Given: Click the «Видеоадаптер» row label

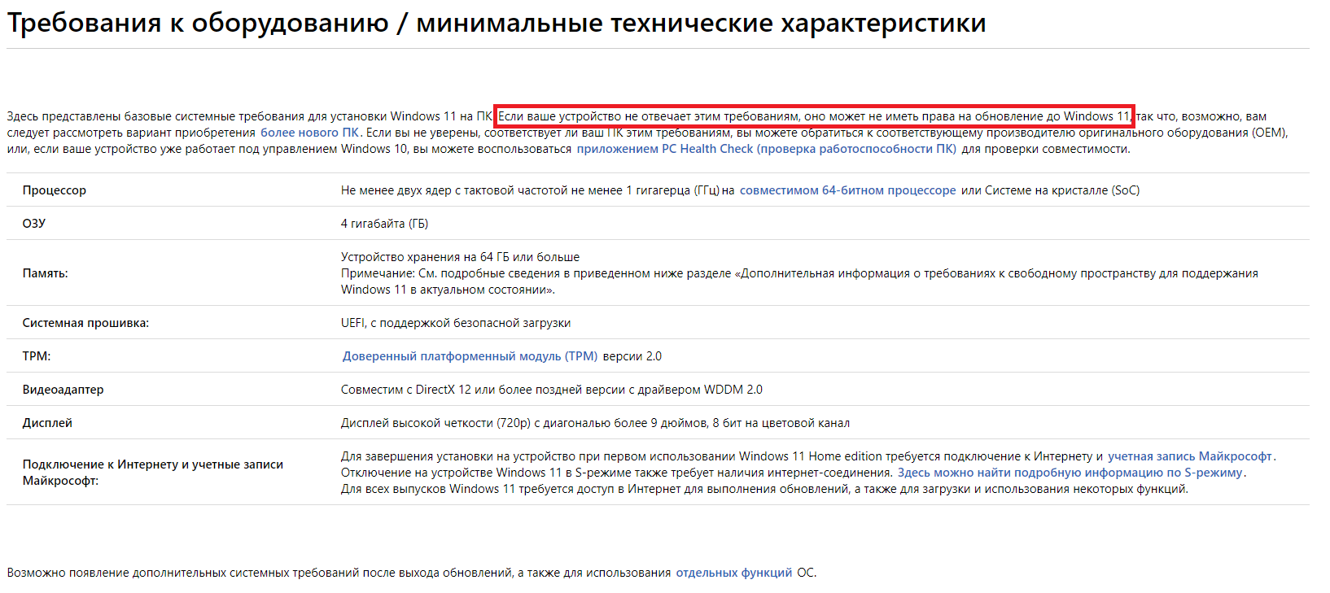Looking at the screenshot, I should click(63, 390).
